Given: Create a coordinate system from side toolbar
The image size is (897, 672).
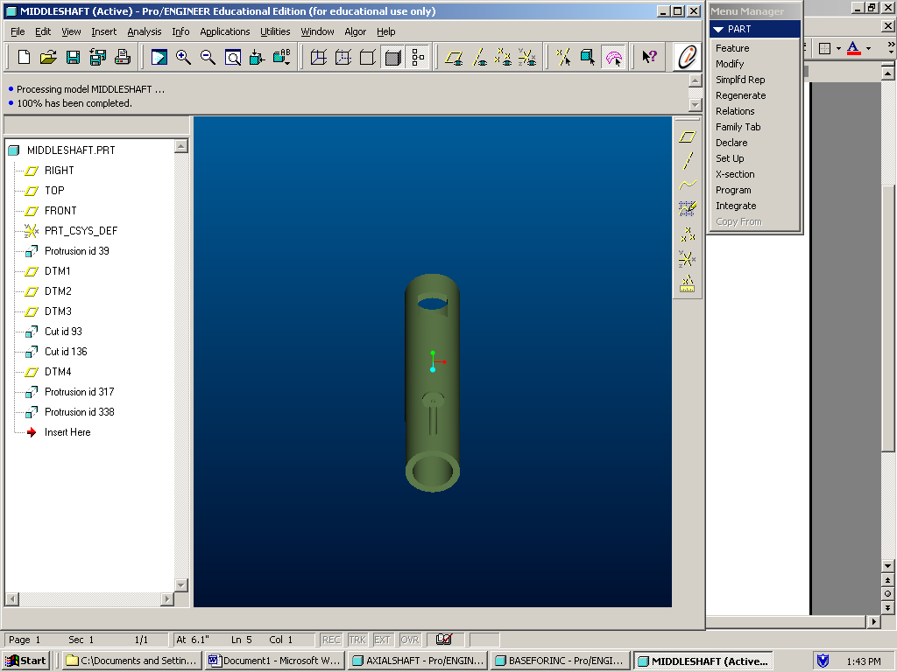Looking at the screenshot, I should coord(687,259).
